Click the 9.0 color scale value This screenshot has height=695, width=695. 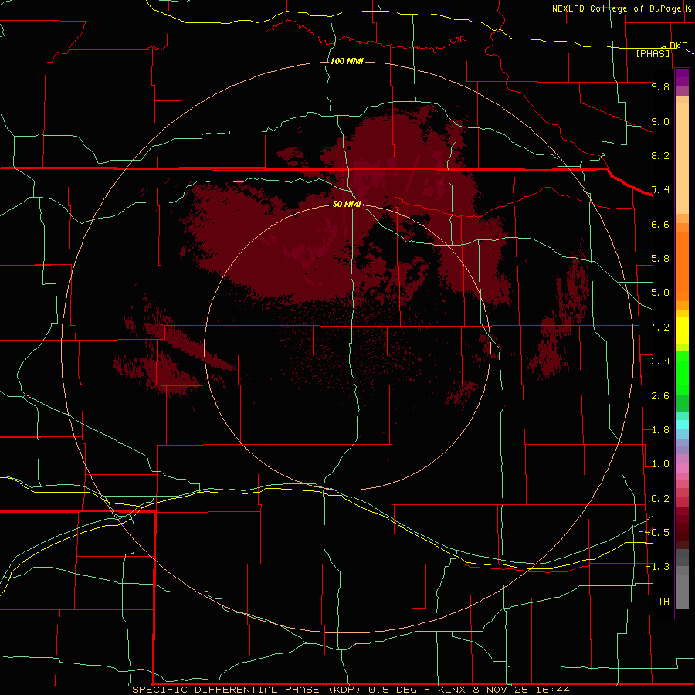pyautogui.click(x=660, y=121)
